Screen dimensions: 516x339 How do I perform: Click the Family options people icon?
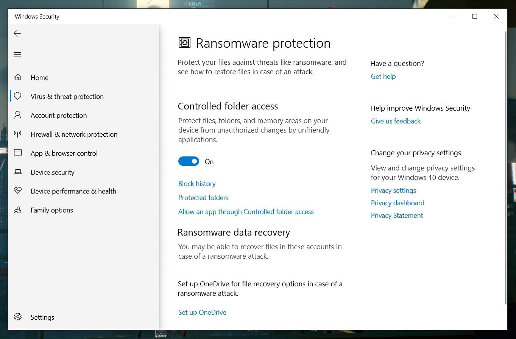pyautogui.click(x=18, y=210)
